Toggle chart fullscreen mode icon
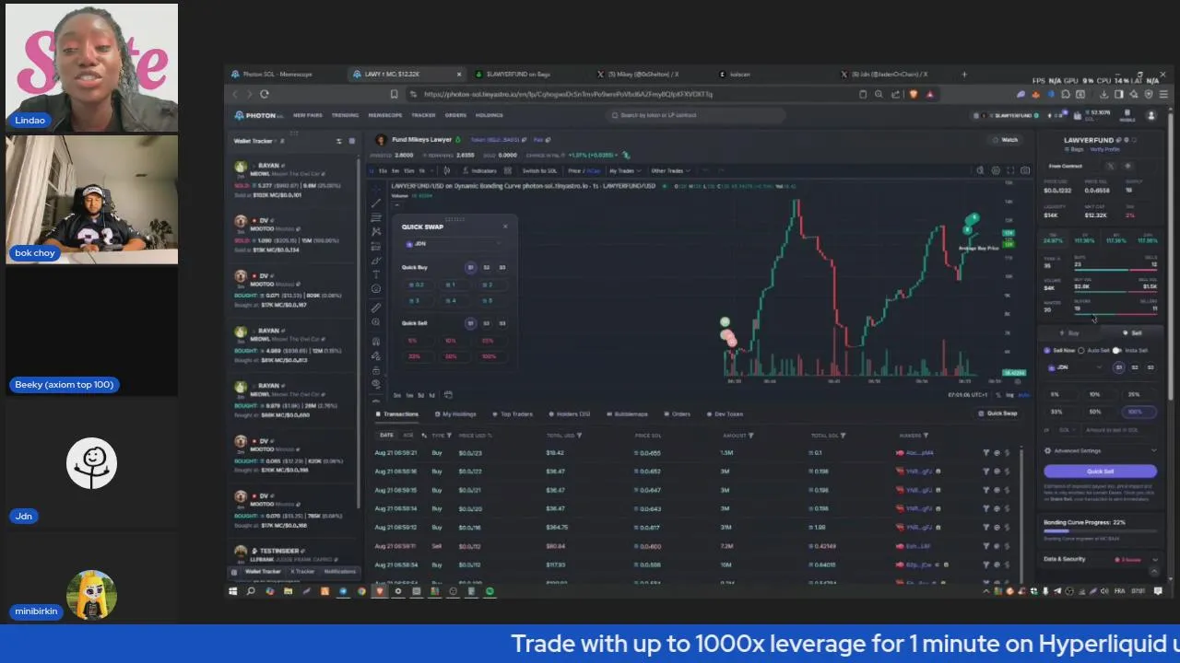The width and height of the screenshot is (1180, 663). [1010, 170]
